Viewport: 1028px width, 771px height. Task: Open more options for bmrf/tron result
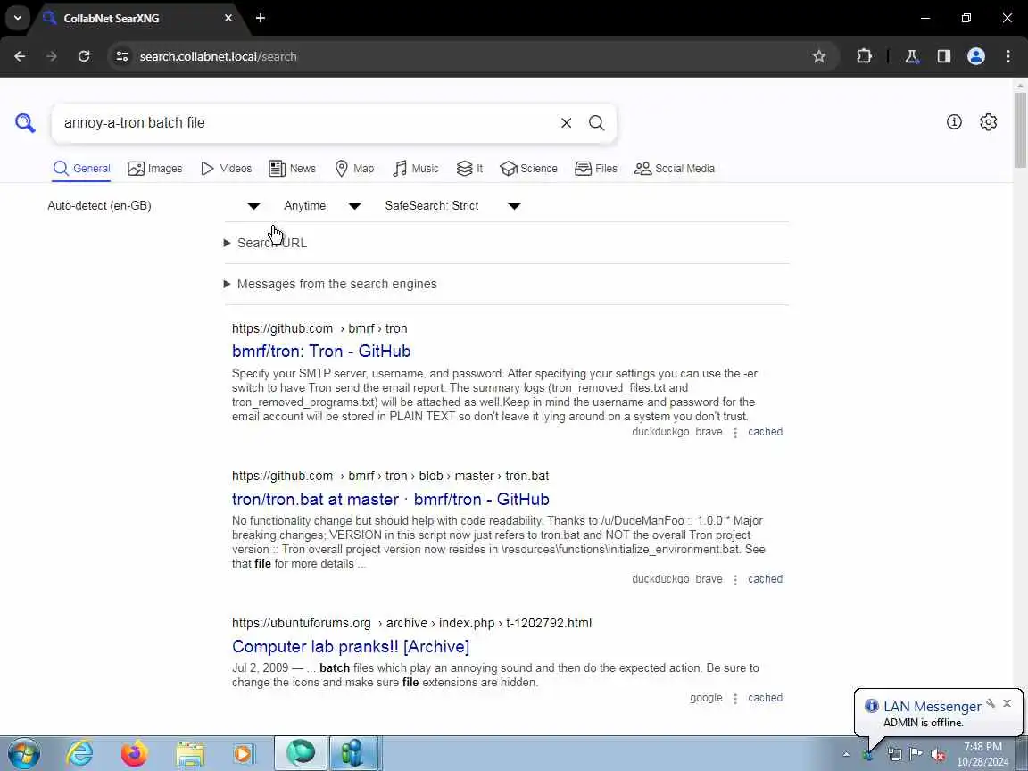point(735,433)
